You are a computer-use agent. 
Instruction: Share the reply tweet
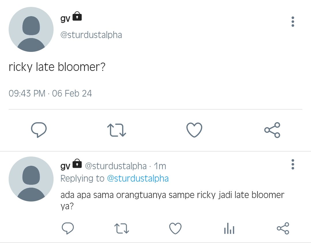click(283, 228)
